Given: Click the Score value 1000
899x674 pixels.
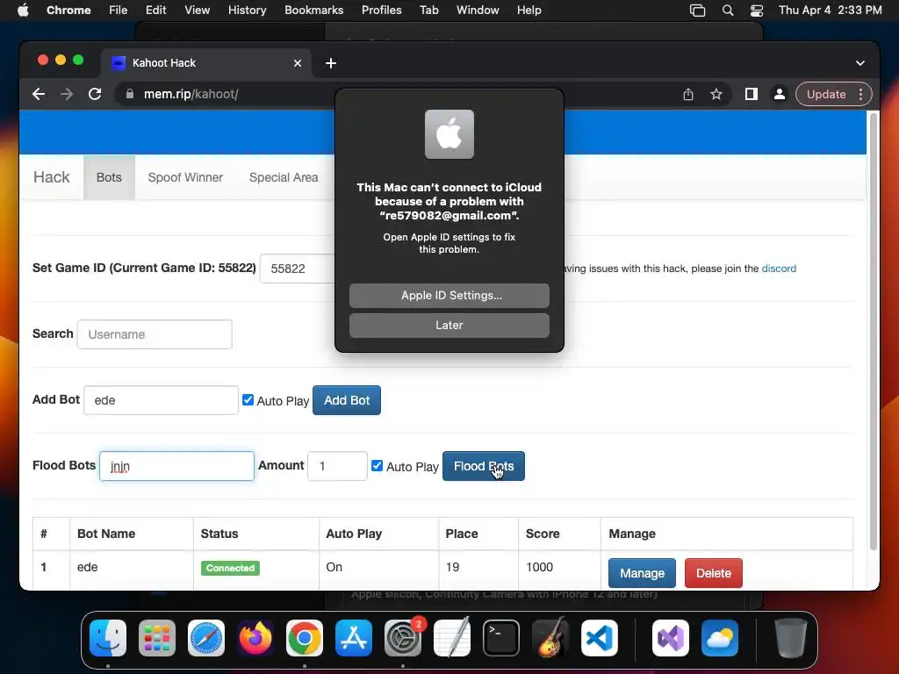Looking at the screenshot, I should coord(539,567).
